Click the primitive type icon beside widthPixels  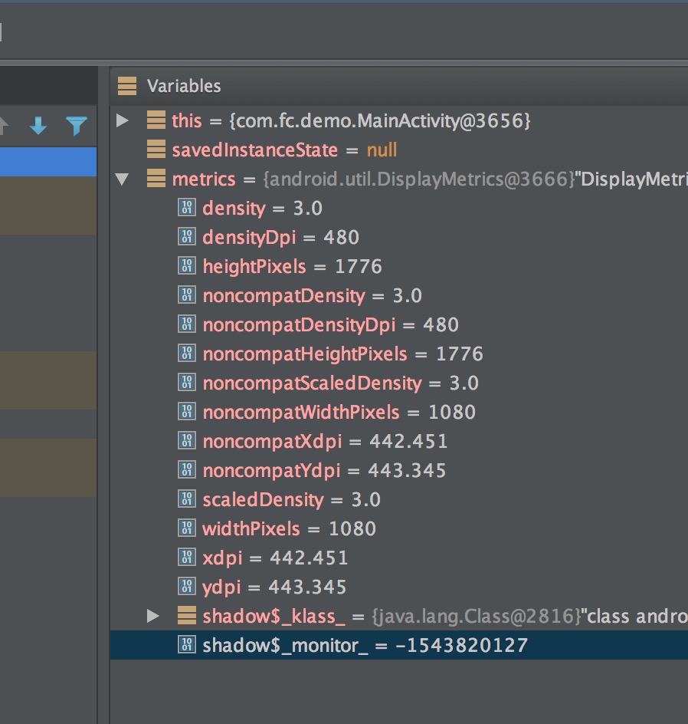[x=185, y=528]
